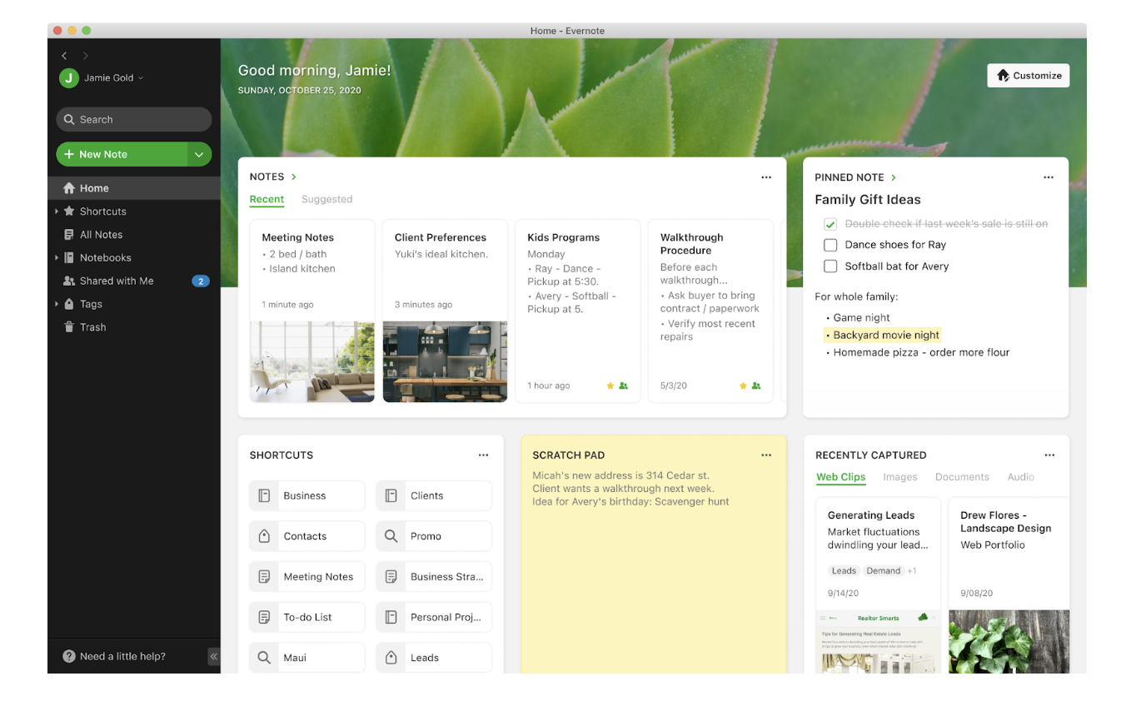Expand the Shortcuts tree arrow
The image size is (1126, 701).
point(57,211)
